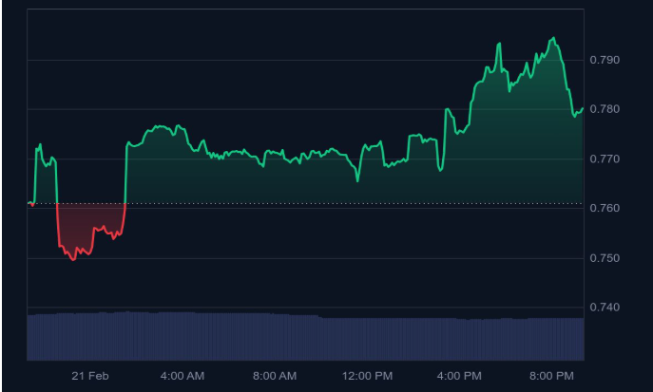Click the volume bars above 4:00 AM label
653x392 pixels.
pyautogui.click(x=182, y=335)
